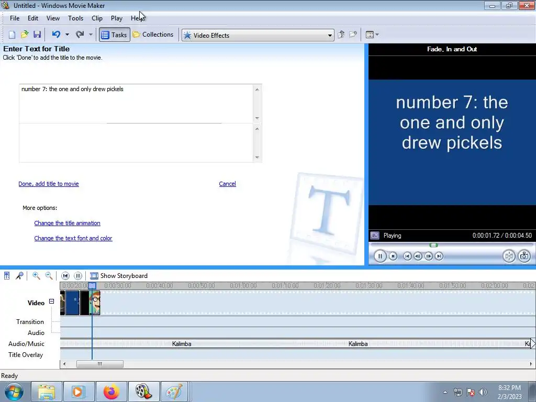This screenshot has width=536, height=402.
Task: Click the timeline horizontal scrollbar thumb
Action: 100,364
